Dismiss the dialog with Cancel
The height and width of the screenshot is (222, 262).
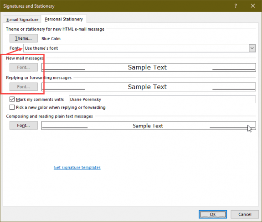[245, 214]
